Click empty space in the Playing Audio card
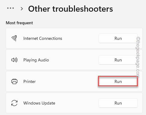The image size is (146, 115). 74,60
